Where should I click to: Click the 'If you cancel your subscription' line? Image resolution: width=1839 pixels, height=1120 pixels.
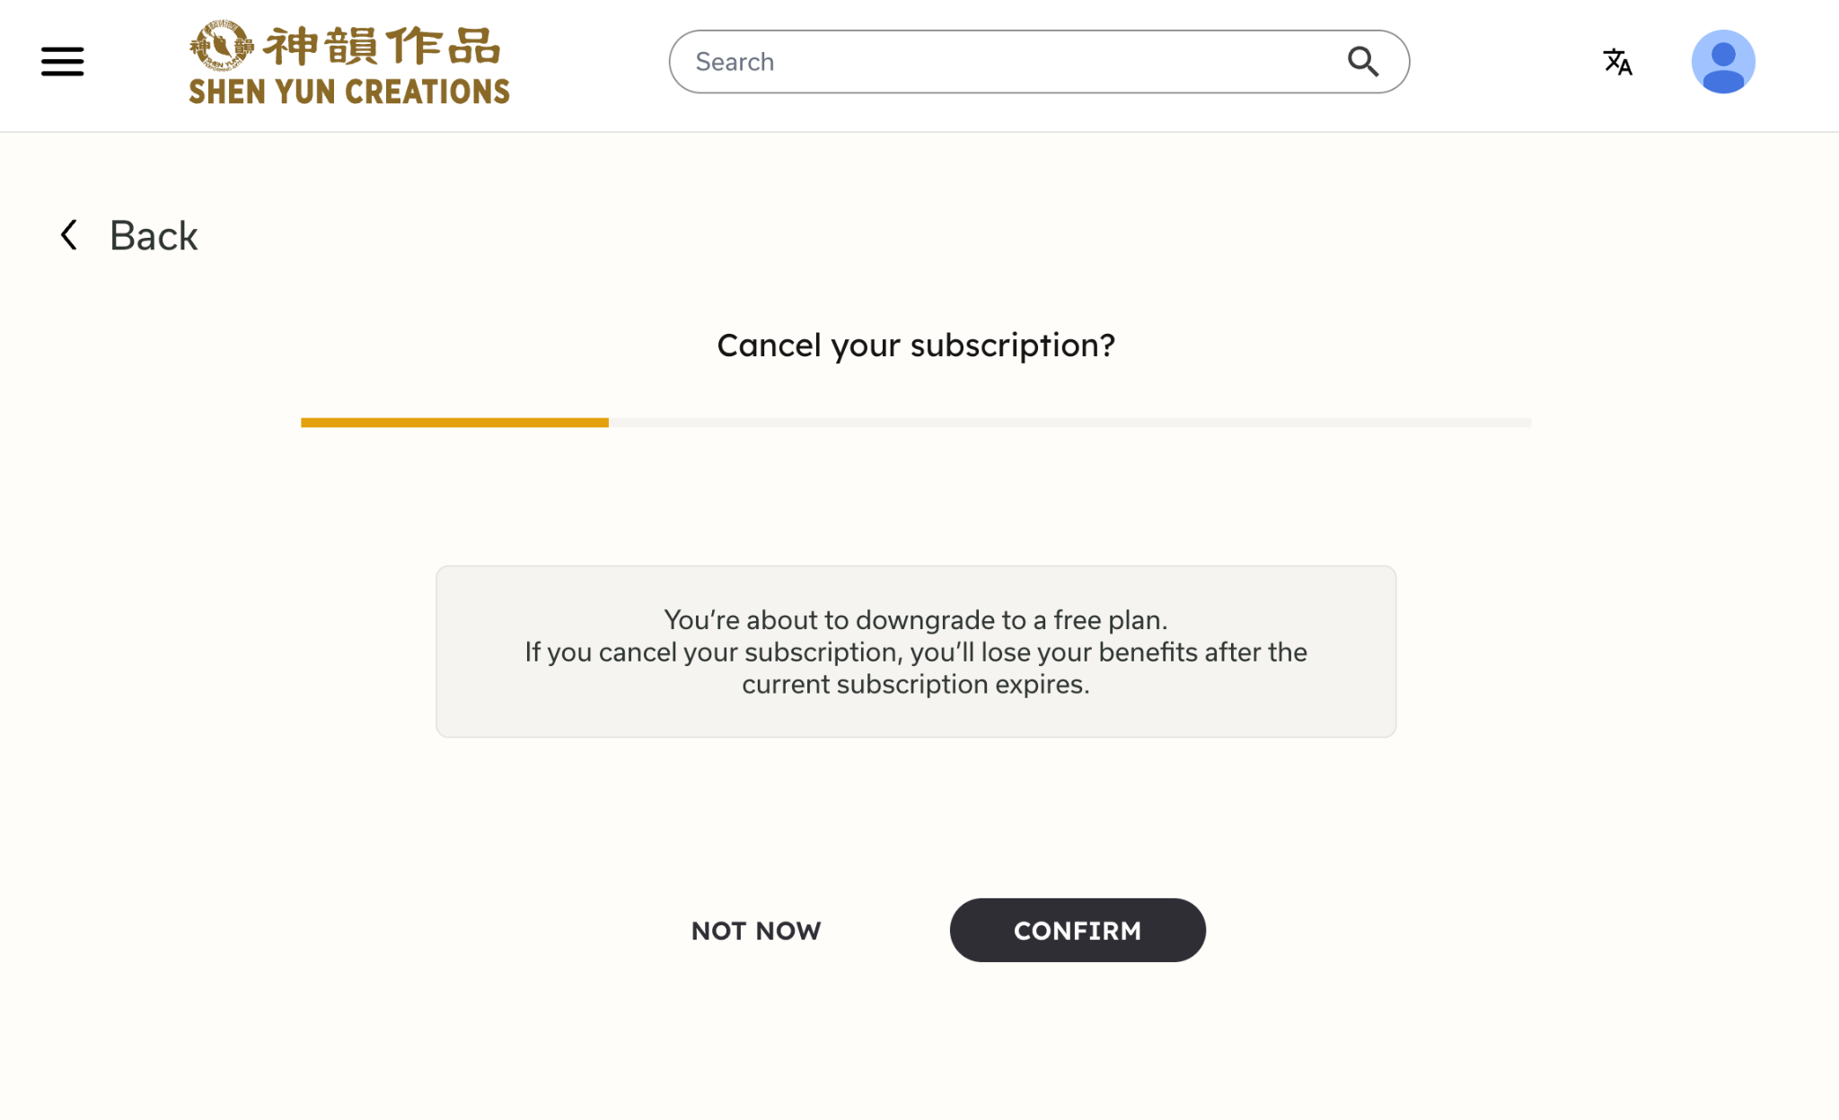(915, 652)
